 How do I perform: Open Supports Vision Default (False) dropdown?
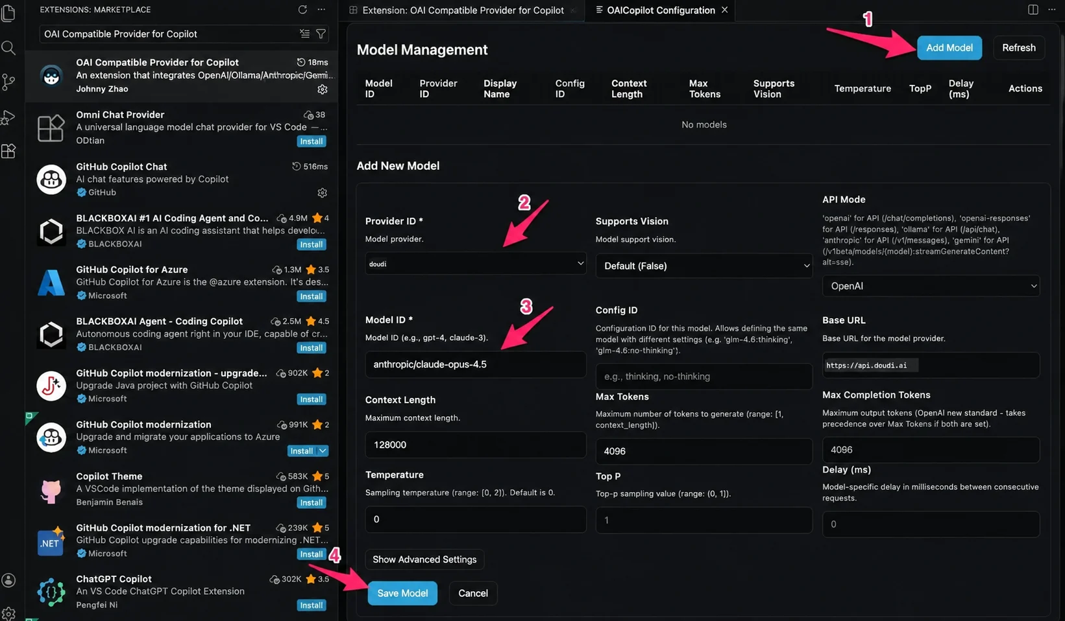click(x=704, y=266)
